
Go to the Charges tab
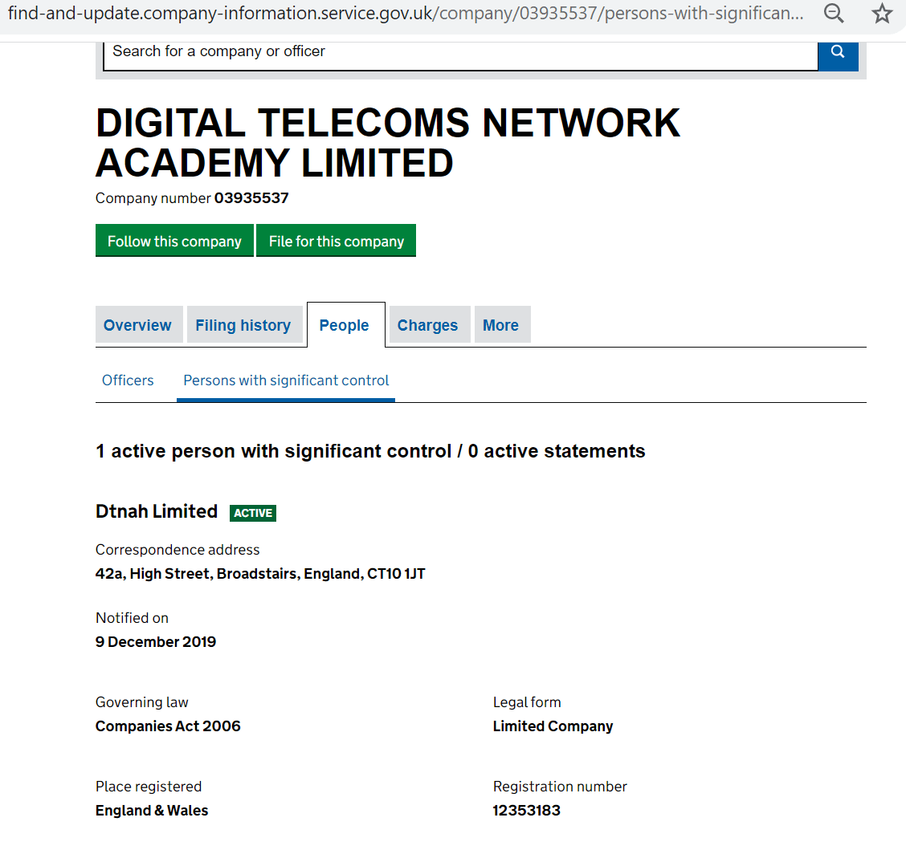427,325
